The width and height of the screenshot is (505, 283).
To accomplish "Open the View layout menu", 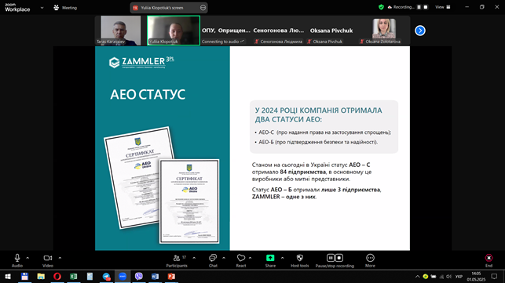I will [443, 7].
